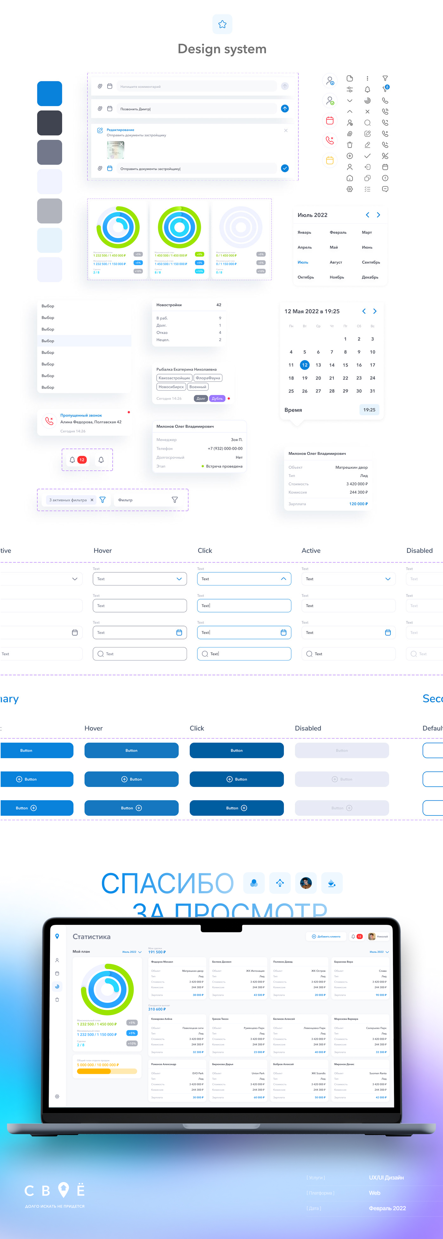Click the vertical three-dot menu icon

367,78
